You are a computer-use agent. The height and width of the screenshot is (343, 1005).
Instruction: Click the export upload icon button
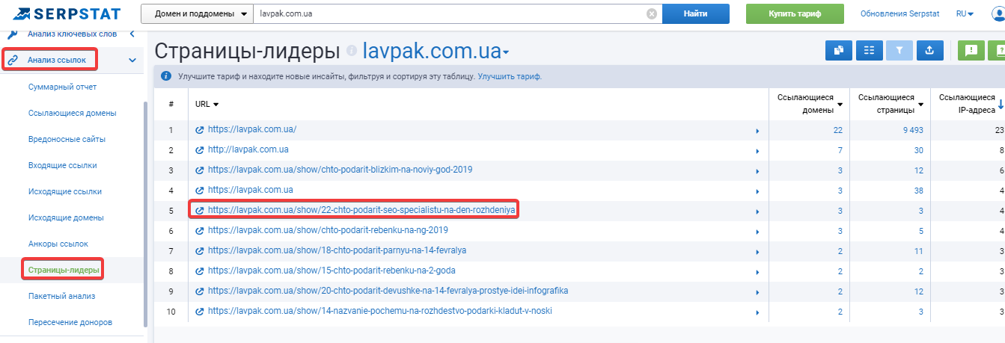[929, 50]
